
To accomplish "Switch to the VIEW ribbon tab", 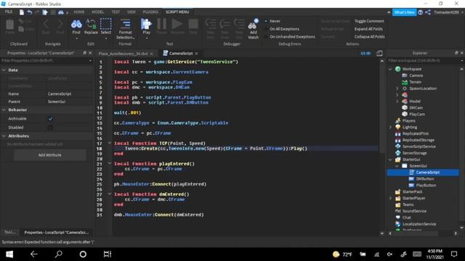I will [131, 12].
